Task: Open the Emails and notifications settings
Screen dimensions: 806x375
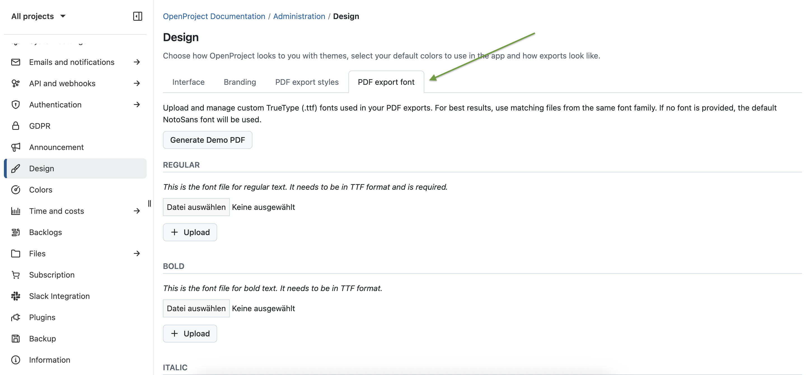Action: coord(72,62)
